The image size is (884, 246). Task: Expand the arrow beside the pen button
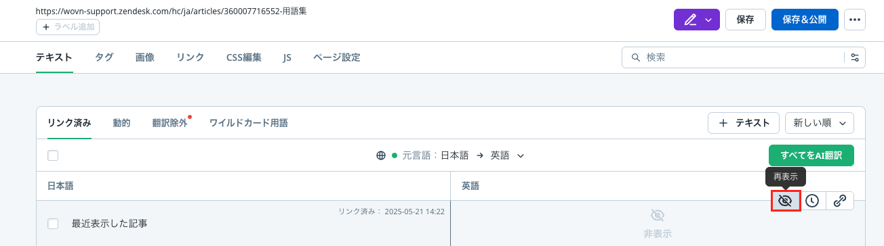[x=708, y=20]
